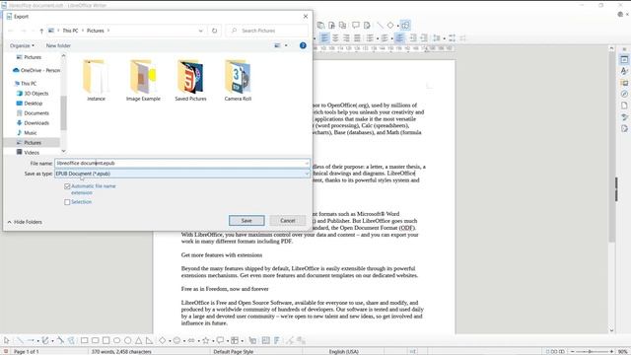Click the Search Pictures box

(267, 31)
